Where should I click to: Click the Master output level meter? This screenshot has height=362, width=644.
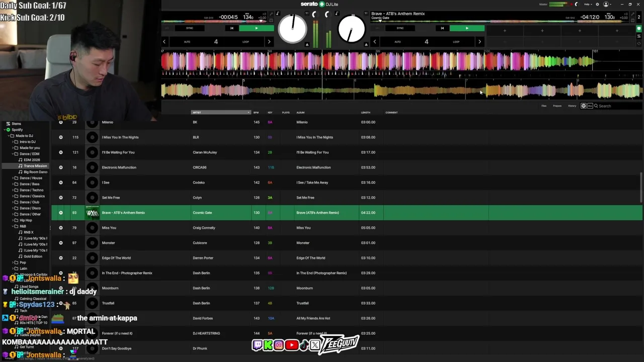point(558,4)
